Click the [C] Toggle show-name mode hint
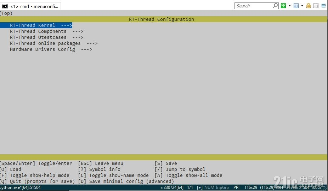328x191 pixels. point(113,175)
